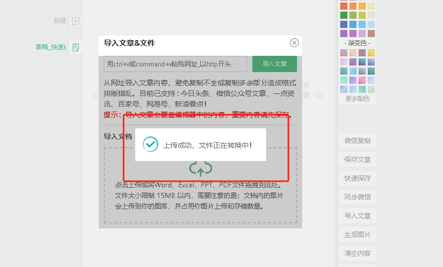Close the 导入文章&文件 dialog

[294, 43]
